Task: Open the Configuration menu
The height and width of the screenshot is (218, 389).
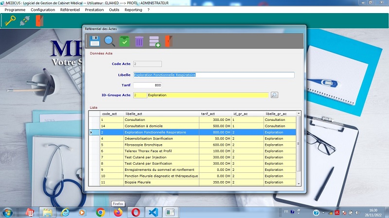Action: [x=43, y=10]
